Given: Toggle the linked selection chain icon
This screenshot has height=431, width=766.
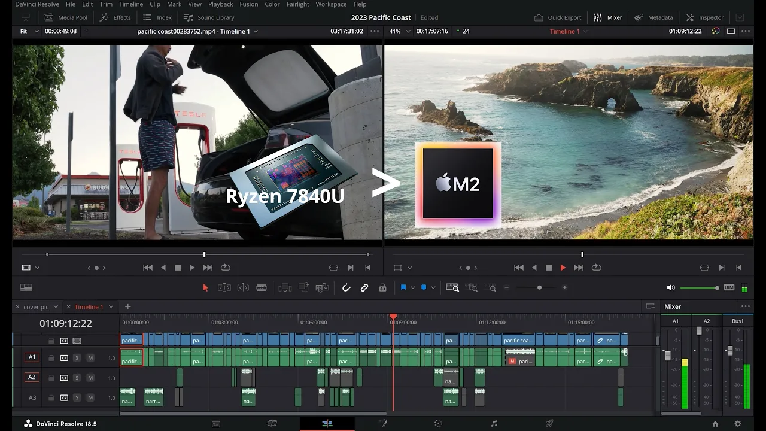Looking at the screenshot, I should pos(364,287).
